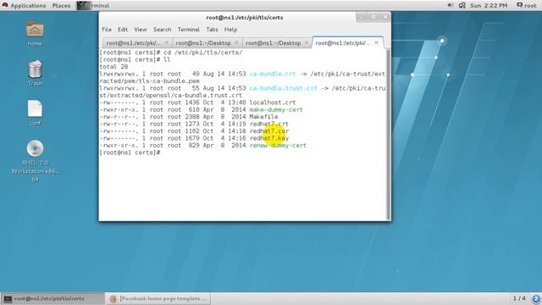Close the terminal window
The width and height of the screenshot is (542, 305).
pyautogui.click(x=385, y=17)
